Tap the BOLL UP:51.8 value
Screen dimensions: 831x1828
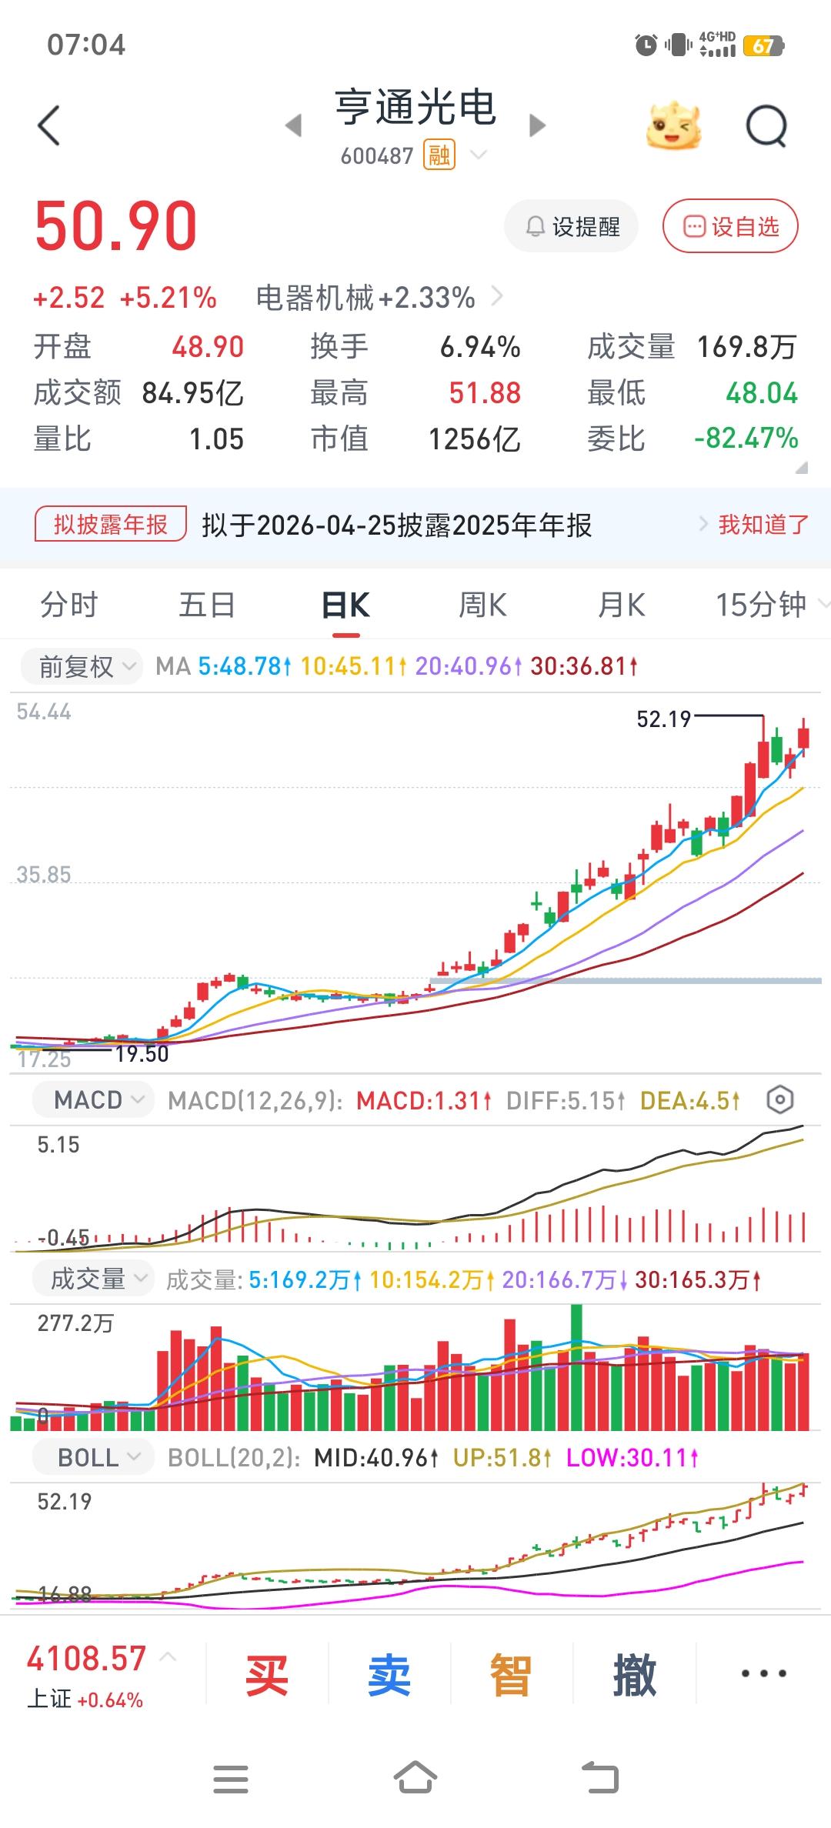pyautogui.click(x=502, y=1458)
